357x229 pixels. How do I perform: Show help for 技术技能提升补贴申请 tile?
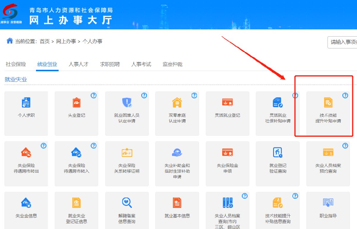click(345, 95)
